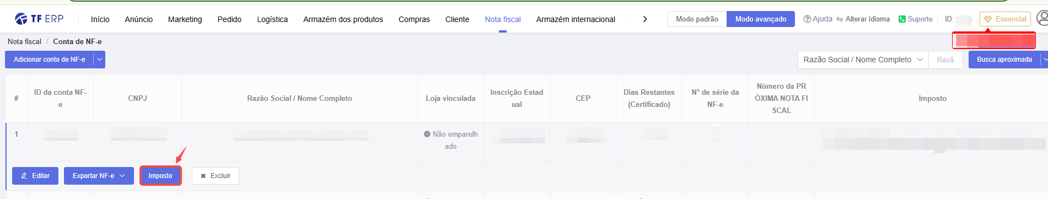Screen dimensions: 1048x199
Task: Switch to Modo padrão
Action: pos(697,19)
